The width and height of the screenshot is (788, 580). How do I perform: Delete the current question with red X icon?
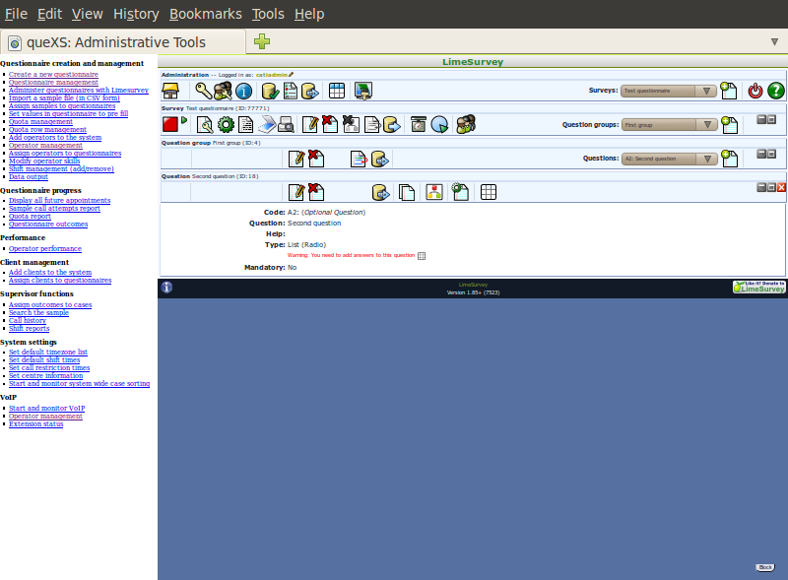pos(316,192)
